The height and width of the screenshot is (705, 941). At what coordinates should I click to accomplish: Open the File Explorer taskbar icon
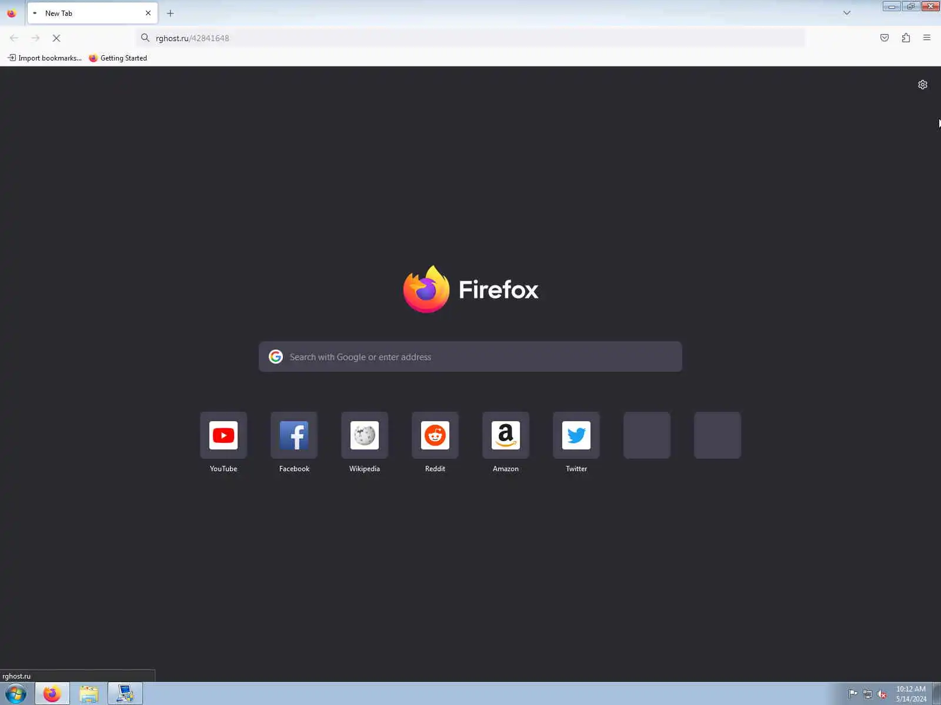[x=89, y=694]
